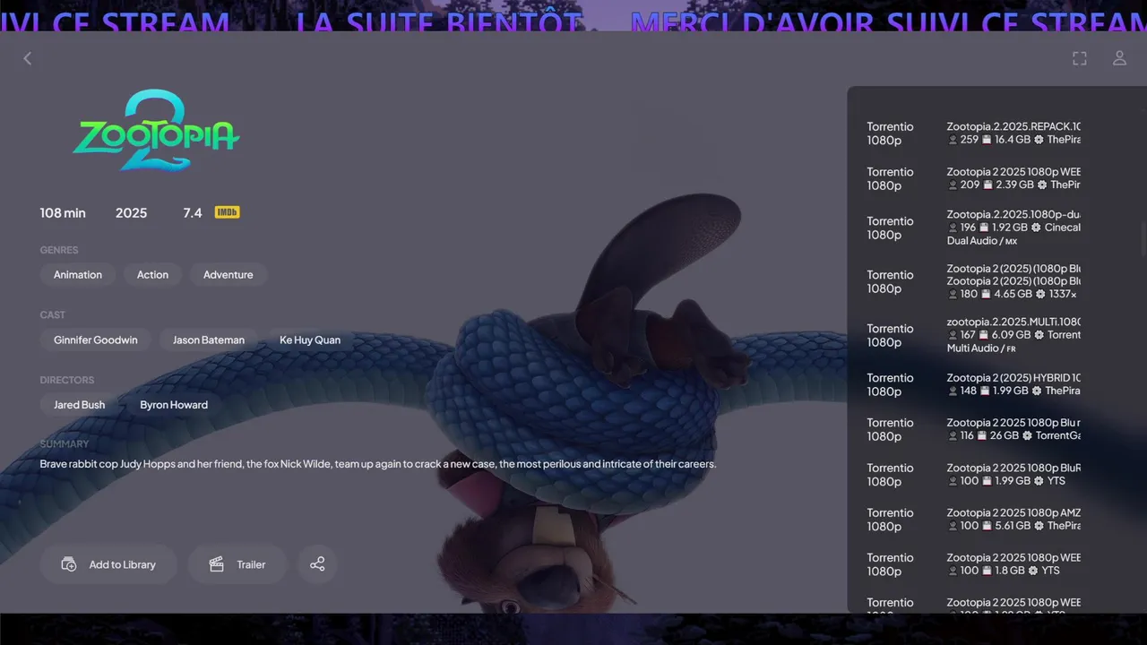
Task: Click the Zootopia 2 logo
Action: tap(155, 131)
